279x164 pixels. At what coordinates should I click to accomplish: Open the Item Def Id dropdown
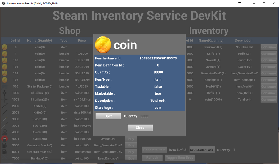pos(202,150)
